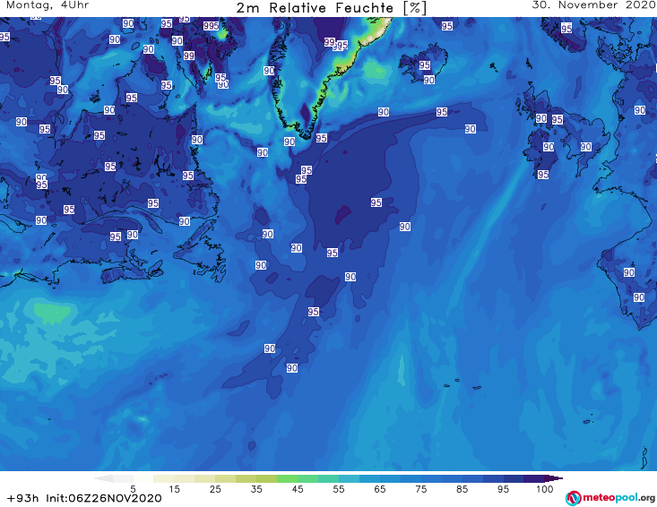Click legend tick value '55'

pyautogui.click(x=339, y=489)
